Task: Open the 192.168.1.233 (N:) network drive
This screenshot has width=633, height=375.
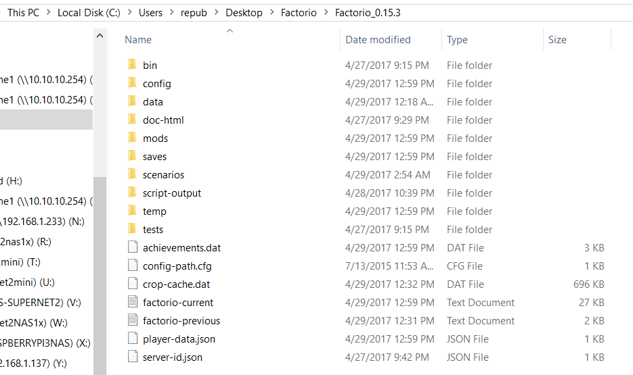Action: coord(43,222)
